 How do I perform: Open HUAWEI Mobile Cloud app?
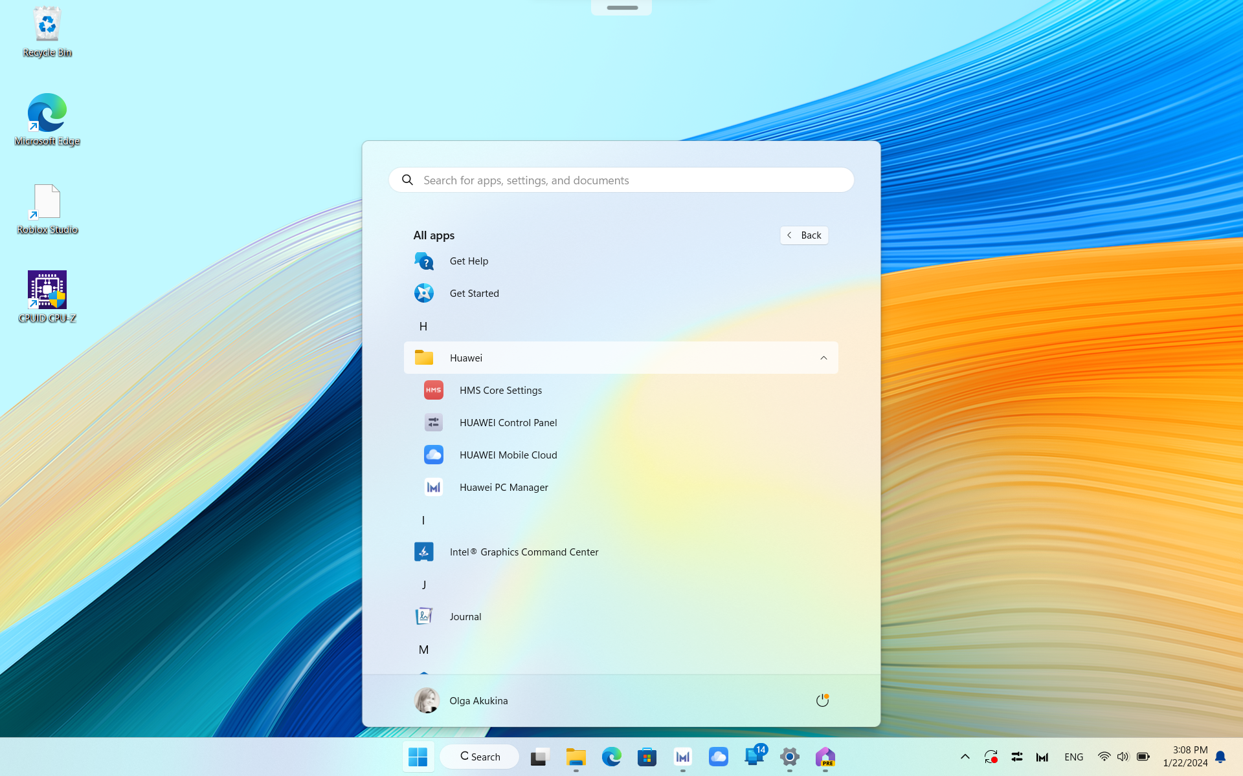[x=621, y=455]
